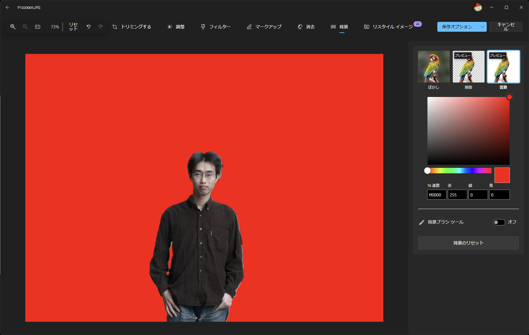Redo the edit
This screenshot has height=335, width=529.
(101, 27)
